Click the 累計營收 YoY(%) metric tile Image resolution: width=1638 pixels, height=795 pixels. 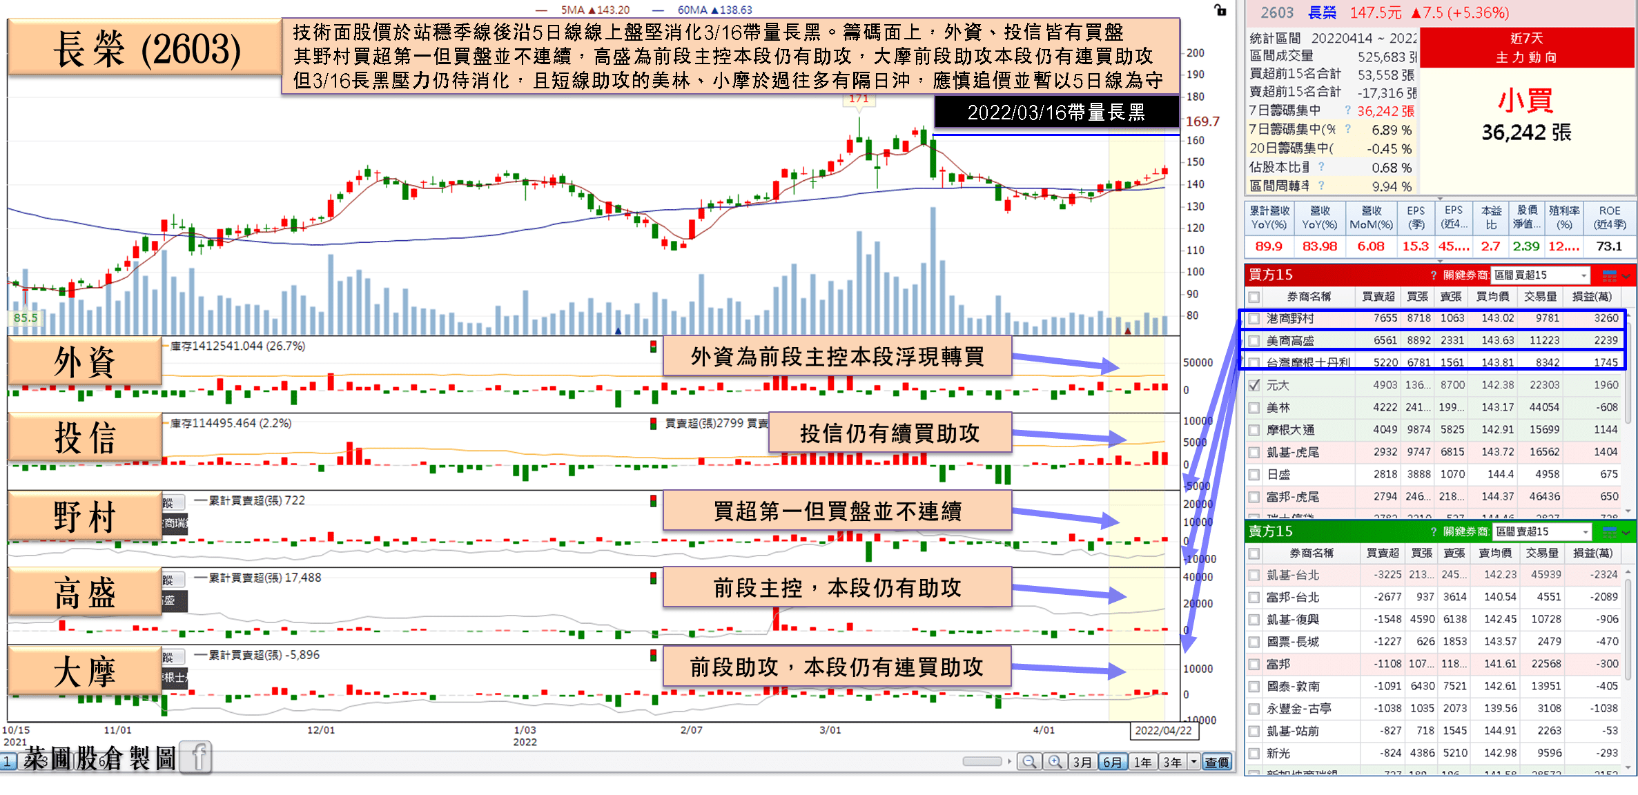tap(1269, 230)
